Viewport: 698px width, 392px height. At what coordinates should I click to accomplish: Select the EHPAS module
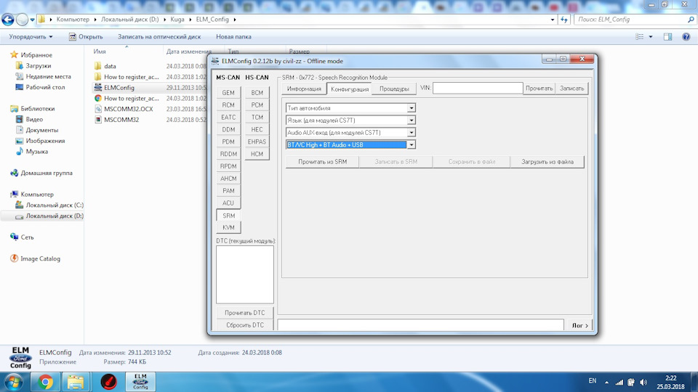pos(257,142)
